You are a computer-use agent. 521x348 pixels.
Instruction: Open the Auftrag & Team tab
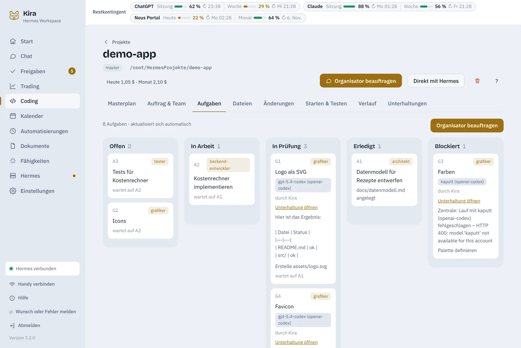[x=166, y=103]
